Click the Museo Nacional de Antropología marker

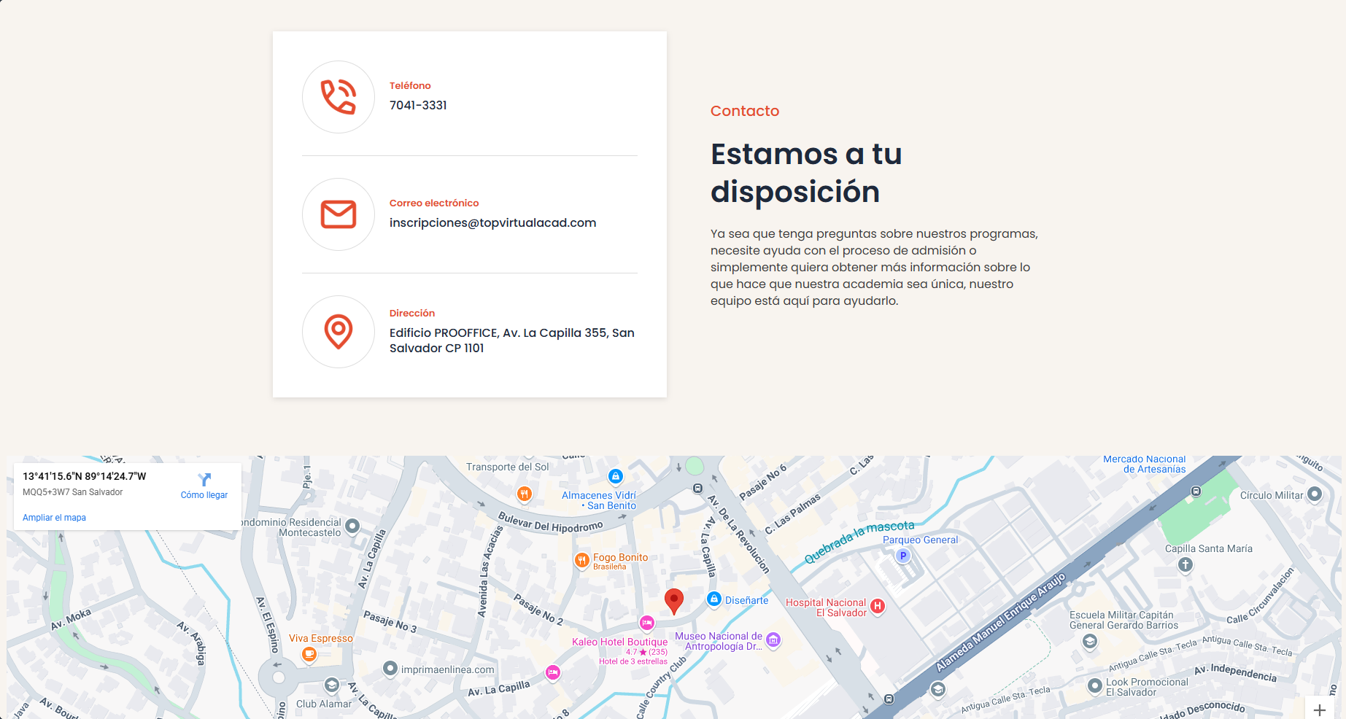(773, 640)
